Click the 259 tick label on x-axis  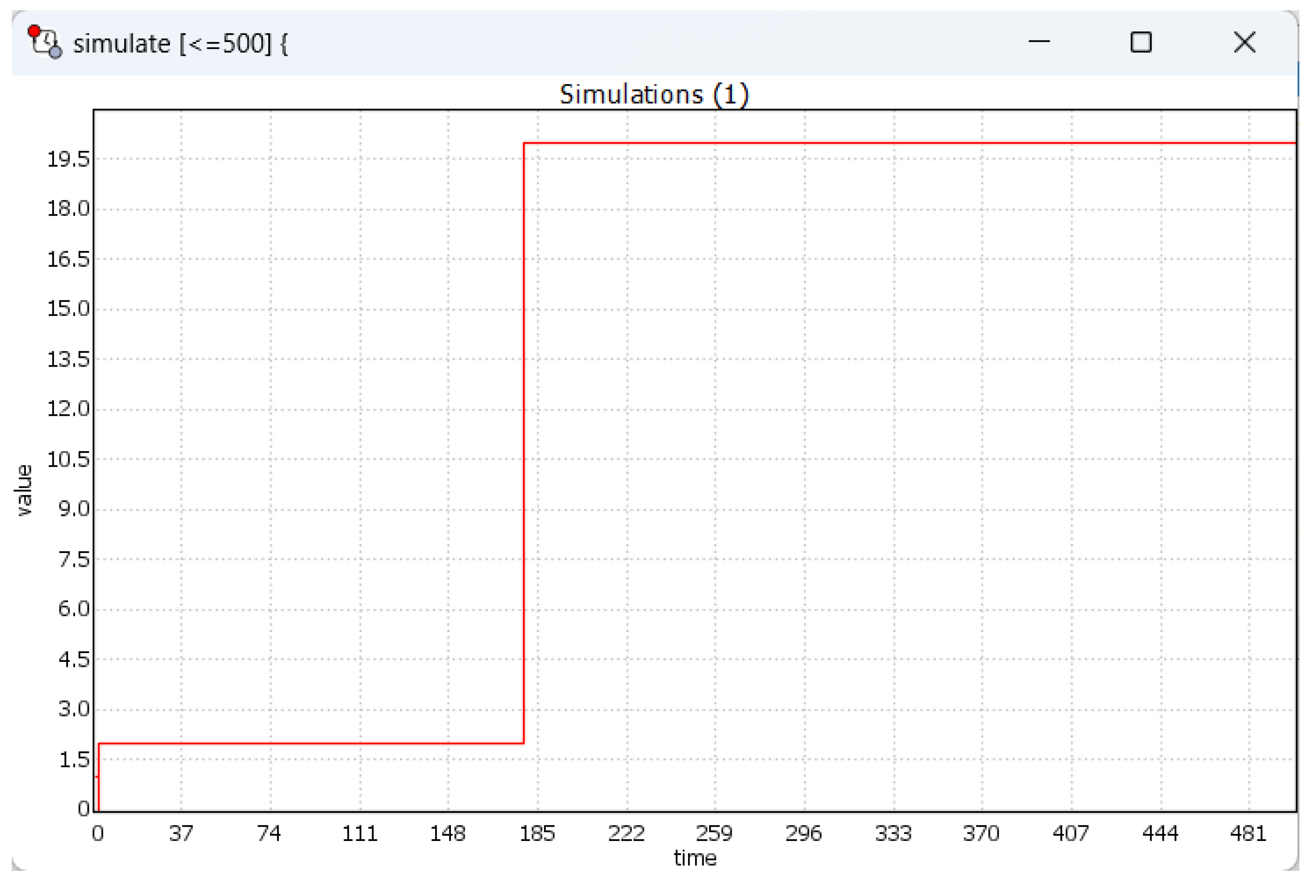pyautogui.click(x=714, y=833)
